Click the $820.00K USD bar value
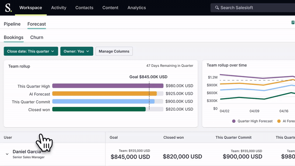This screenshot has width=295, height=166. pyautogui.click(x=179, y=109)
